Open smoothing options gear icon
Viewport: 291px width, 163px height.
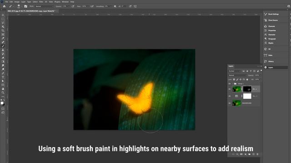point(115,6)
